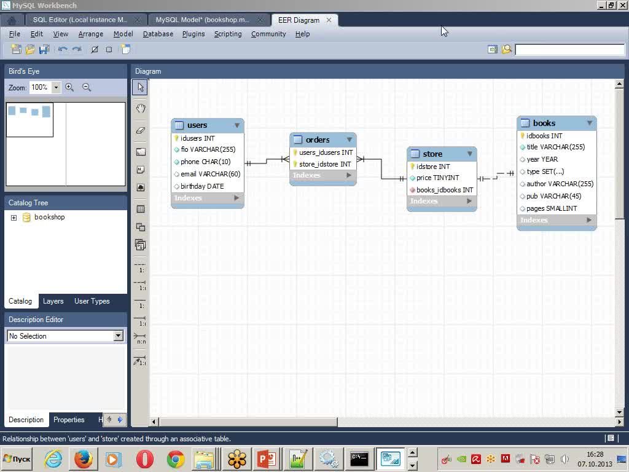Select the hand pan tool

click(140, 108)
